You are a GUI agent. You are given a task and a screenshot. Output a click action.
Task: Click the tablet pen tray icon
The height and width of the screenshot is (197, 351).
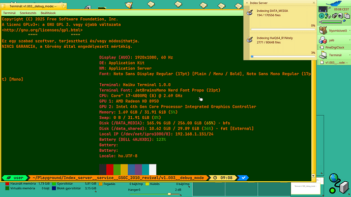(334, 16)
